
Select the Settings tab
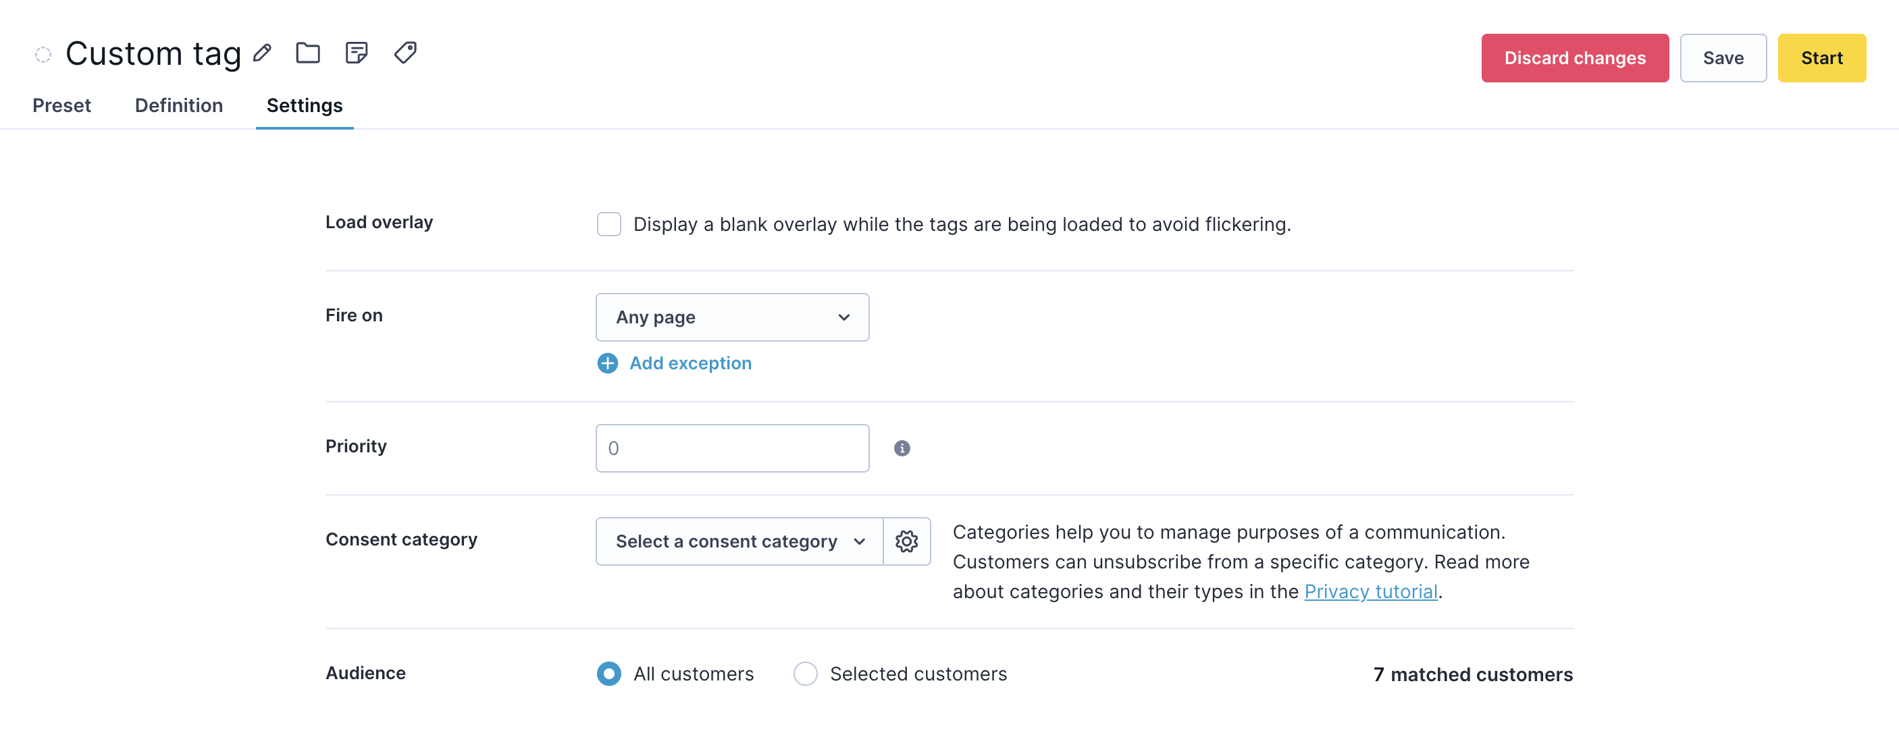click(305, 105)
